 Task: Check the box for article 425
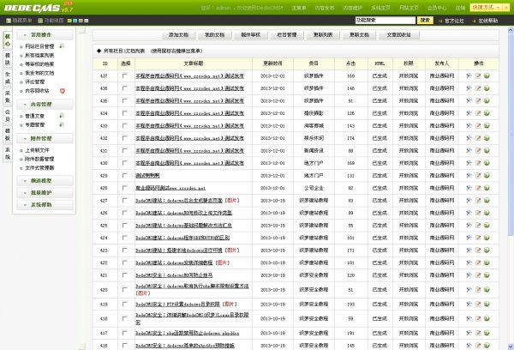124,226
